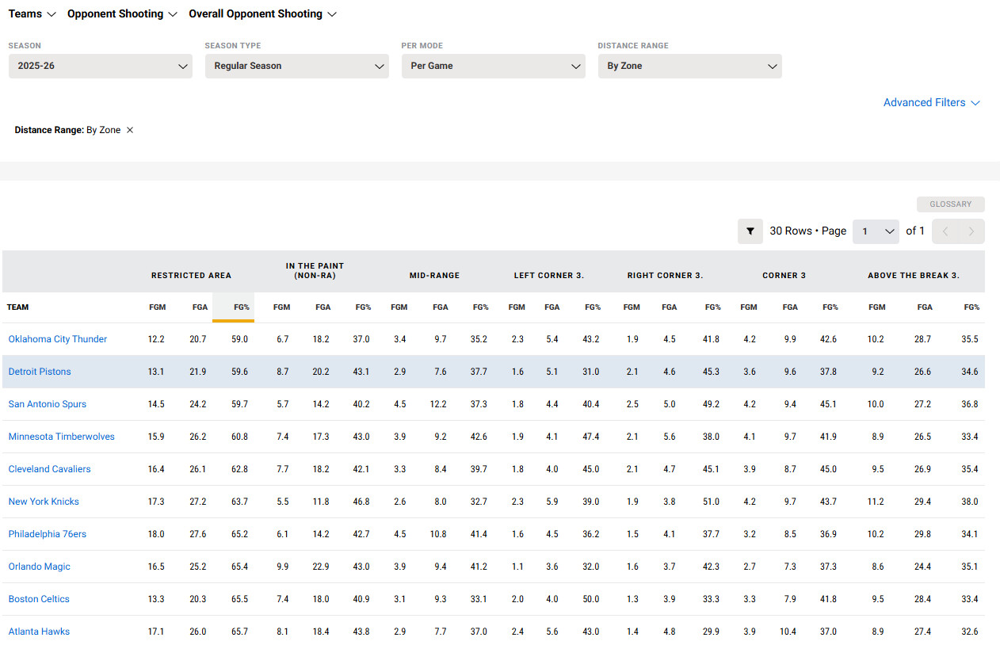The height and width of the screenshot is (645, 1000).
Task: Open the Overall Opponent Shooting menu
Action: pos(263,14)
